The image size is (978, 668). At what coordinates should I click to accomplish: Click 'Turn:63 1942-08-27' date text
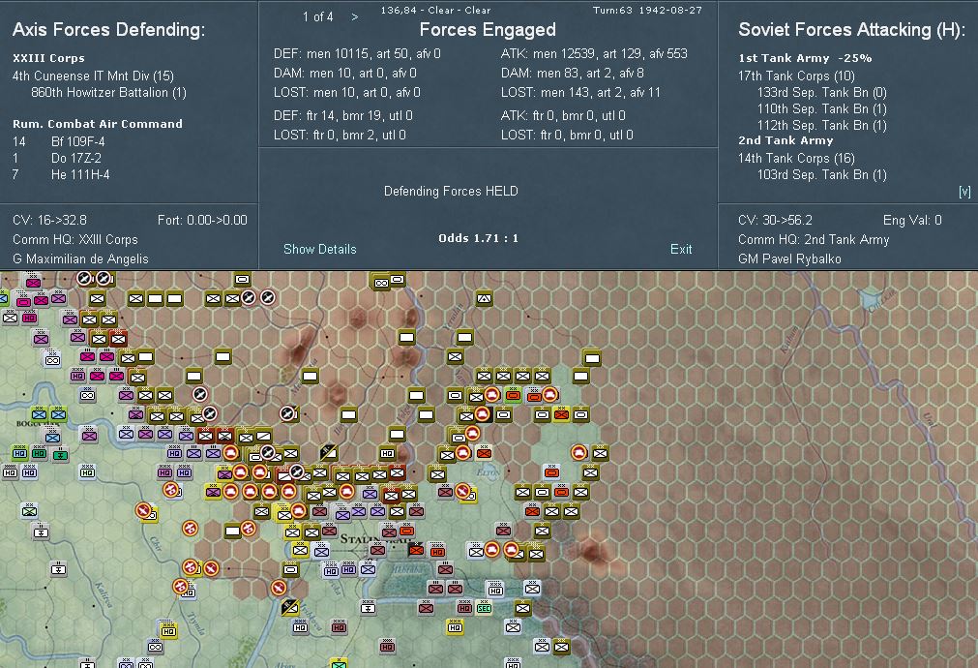[647, 10]
